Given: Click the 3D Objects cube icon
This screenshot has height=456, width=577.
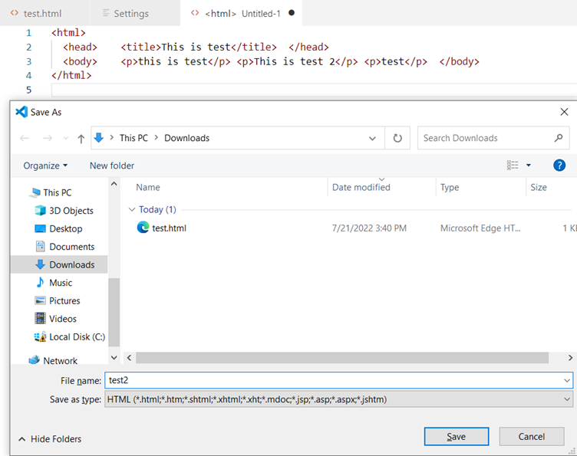Looking at the screenshot, I should coord(40,211).
